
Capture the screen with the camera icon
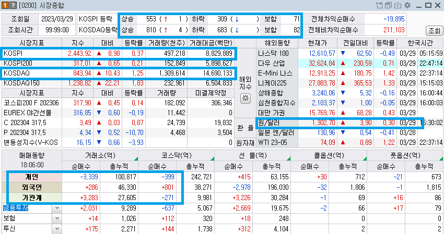point(398,5)
